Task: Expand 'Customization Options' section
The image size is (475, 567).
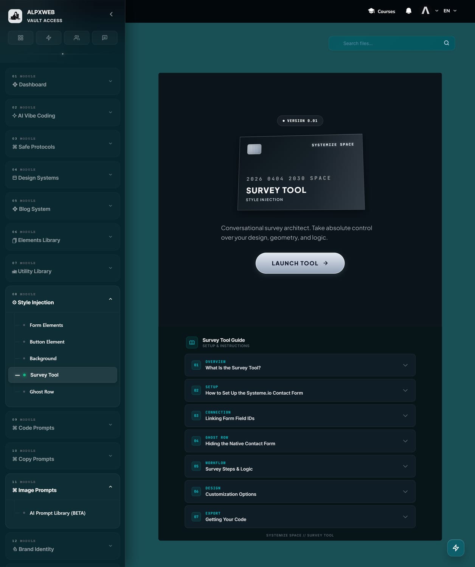Action: (x=300, y=491)
